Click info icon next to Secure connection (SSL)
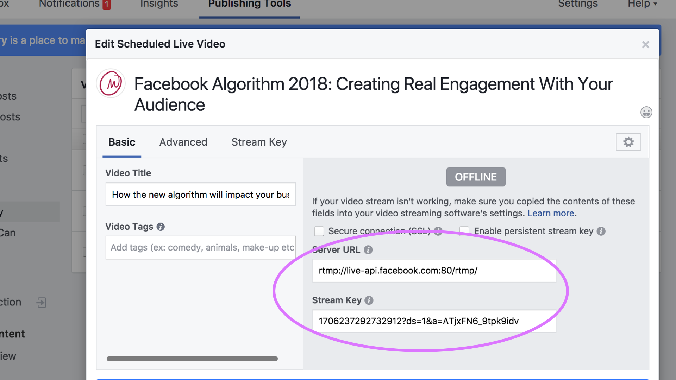Viewport: 676px width, 380px height. (x=438, y=231)
